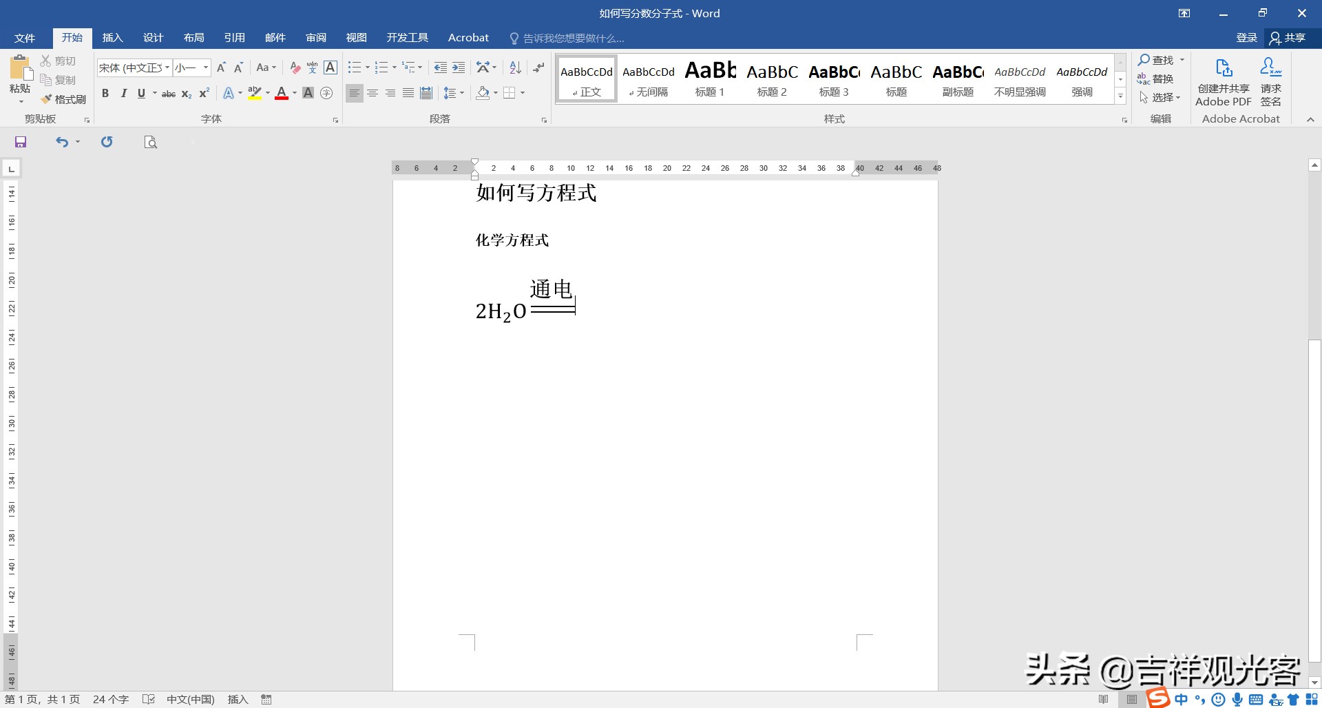Select the Format Painter tool
Image resolution: width=1322 pixels, height=708 pixels.
[64, 98]
